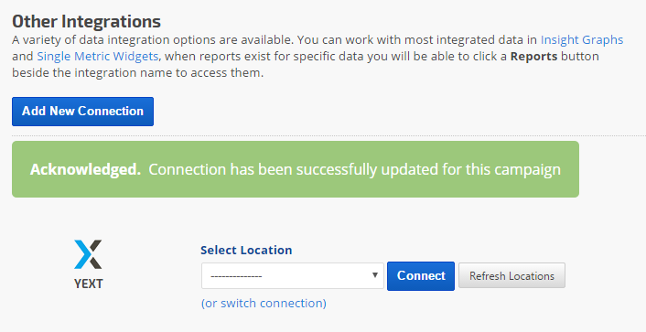Choose the (or switch connection) link
Viewport: 646px width, 332px height.
coord(264,303)
